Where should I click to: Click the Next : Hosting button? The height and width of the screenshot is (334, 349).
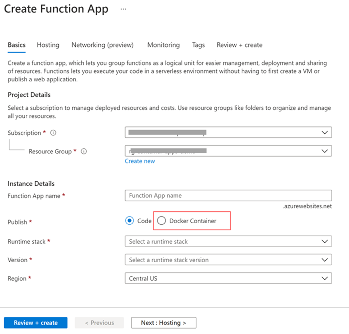[x=164, y=323]
